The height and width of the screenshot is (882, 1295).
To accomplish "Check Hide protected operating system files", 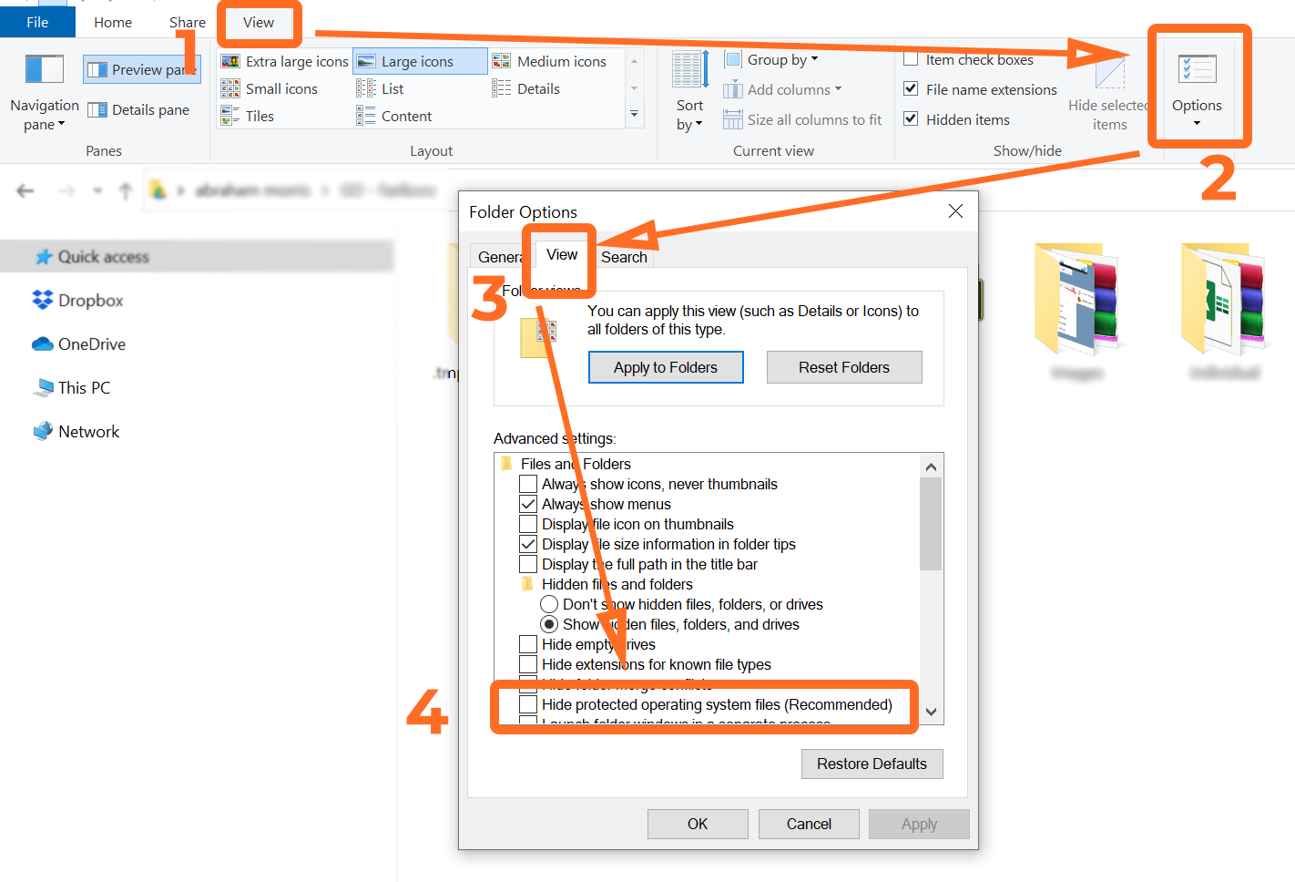I will click(x=528, y=704).
